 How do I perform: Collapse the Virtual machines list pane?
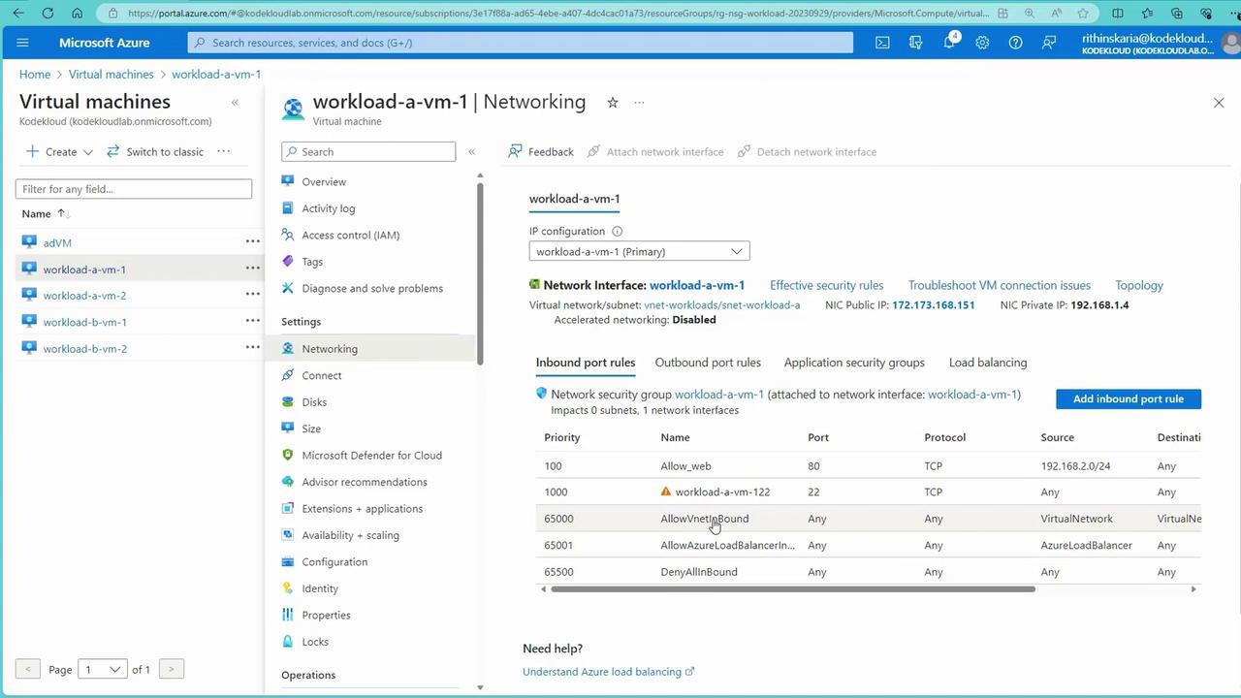[235, 102]
